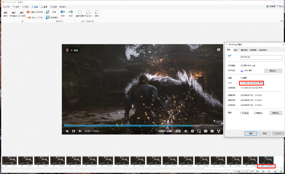Image resolution: width=285 pixels, height=174 pixels.
Task: Click the 更改(C)... button
Action: point(273,71)
